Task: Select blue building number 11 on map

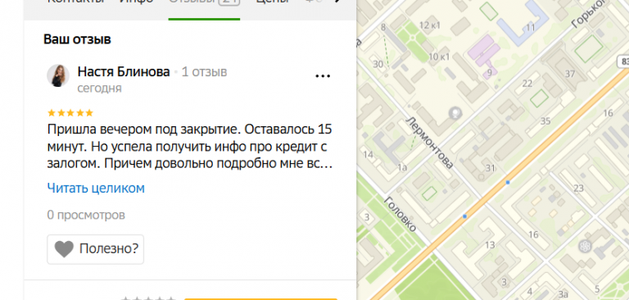Action: pos(531,28)
